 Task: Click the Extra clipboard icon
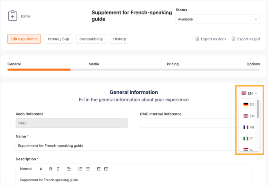click(x=13, y=16)
